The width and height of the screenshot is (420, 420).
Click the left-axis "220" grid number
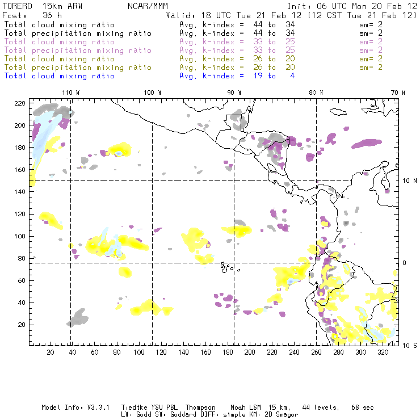coord(20,103)
